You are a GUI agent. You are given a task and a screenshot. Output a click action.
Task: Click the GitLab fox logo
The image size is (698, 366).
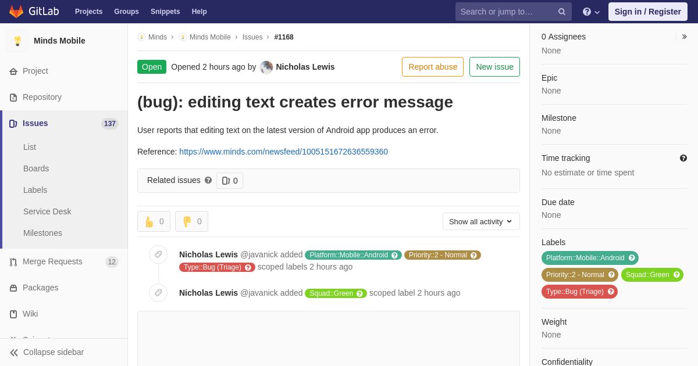pos(16,12)
